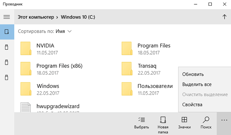Screen dimensions: 231x135
Task: Switch view with the Значки button
Action: pyautogui.click(x=184, y=123)
